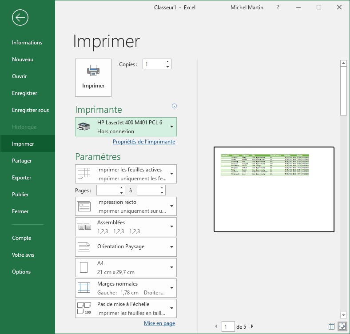Click the current page number field
The width and height of the screenshot is (350, 334).
(x=228, y=327)
